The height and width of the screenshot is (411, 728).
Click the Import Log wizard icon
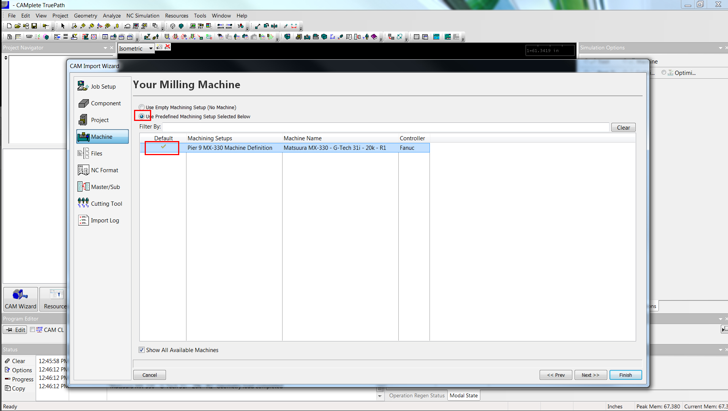(83, 220)
